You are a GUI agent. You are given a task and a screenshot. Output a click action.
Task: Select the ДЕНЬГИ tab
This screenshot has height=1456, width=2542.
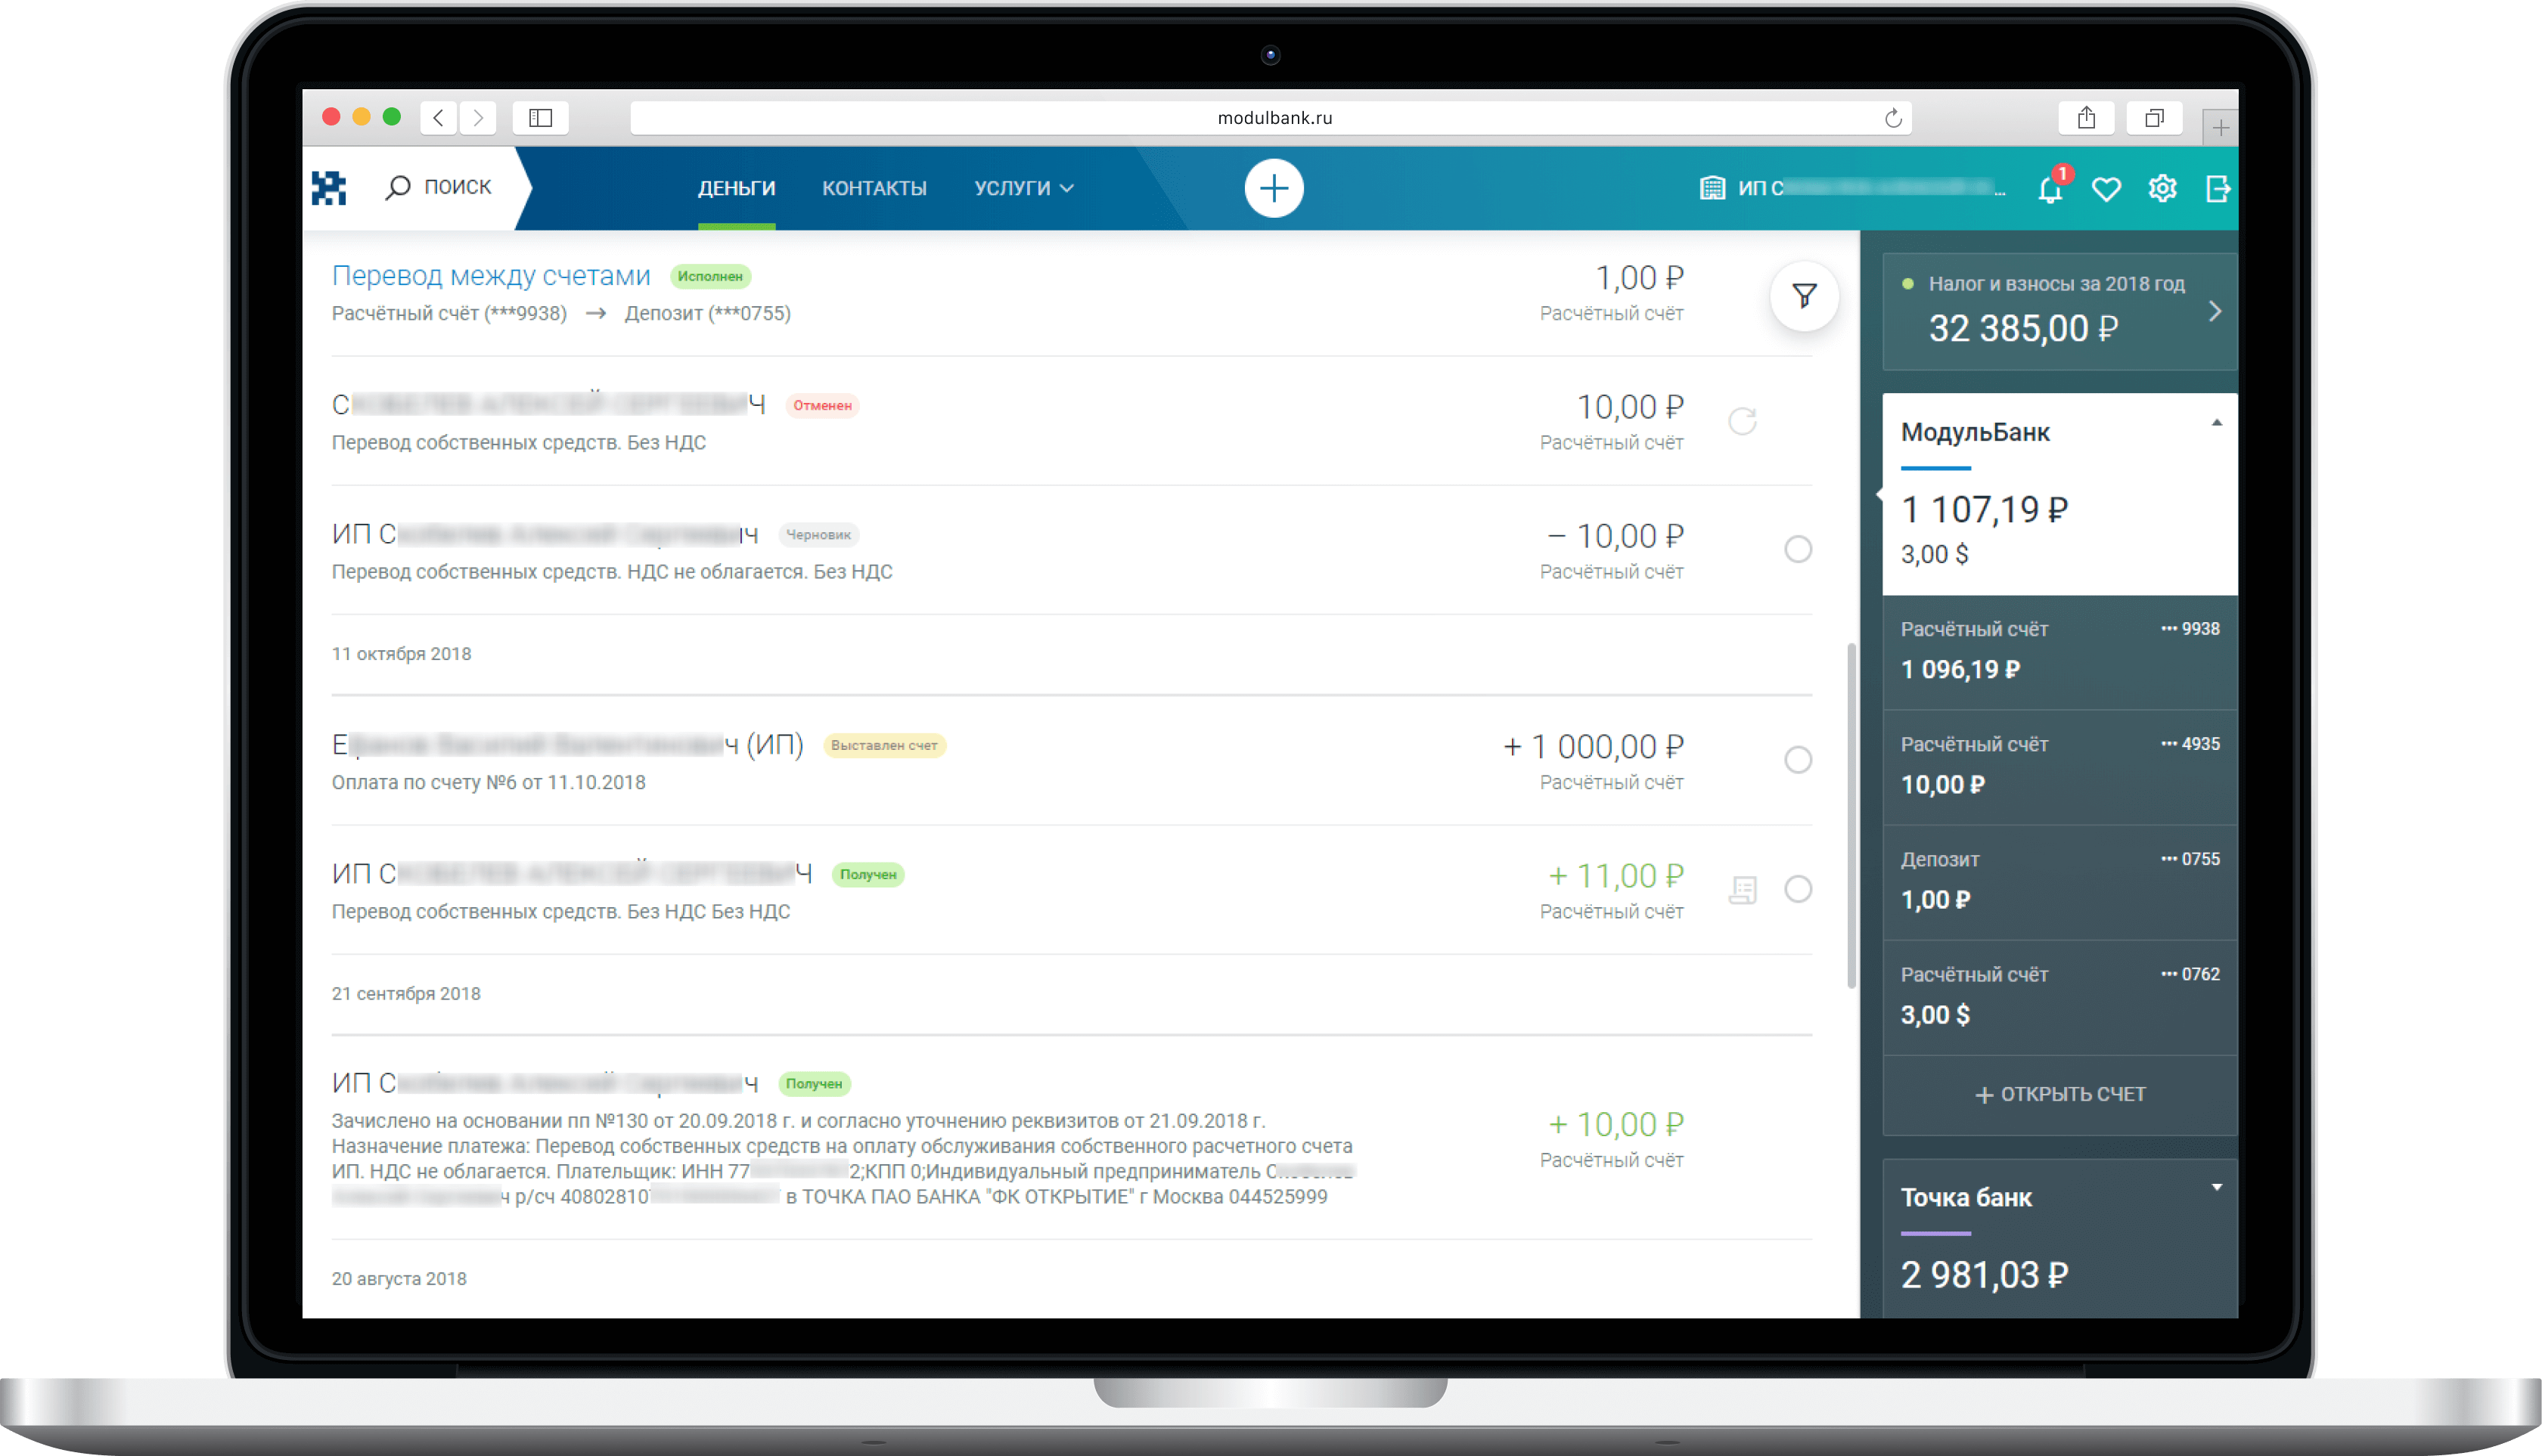(734, 187)
